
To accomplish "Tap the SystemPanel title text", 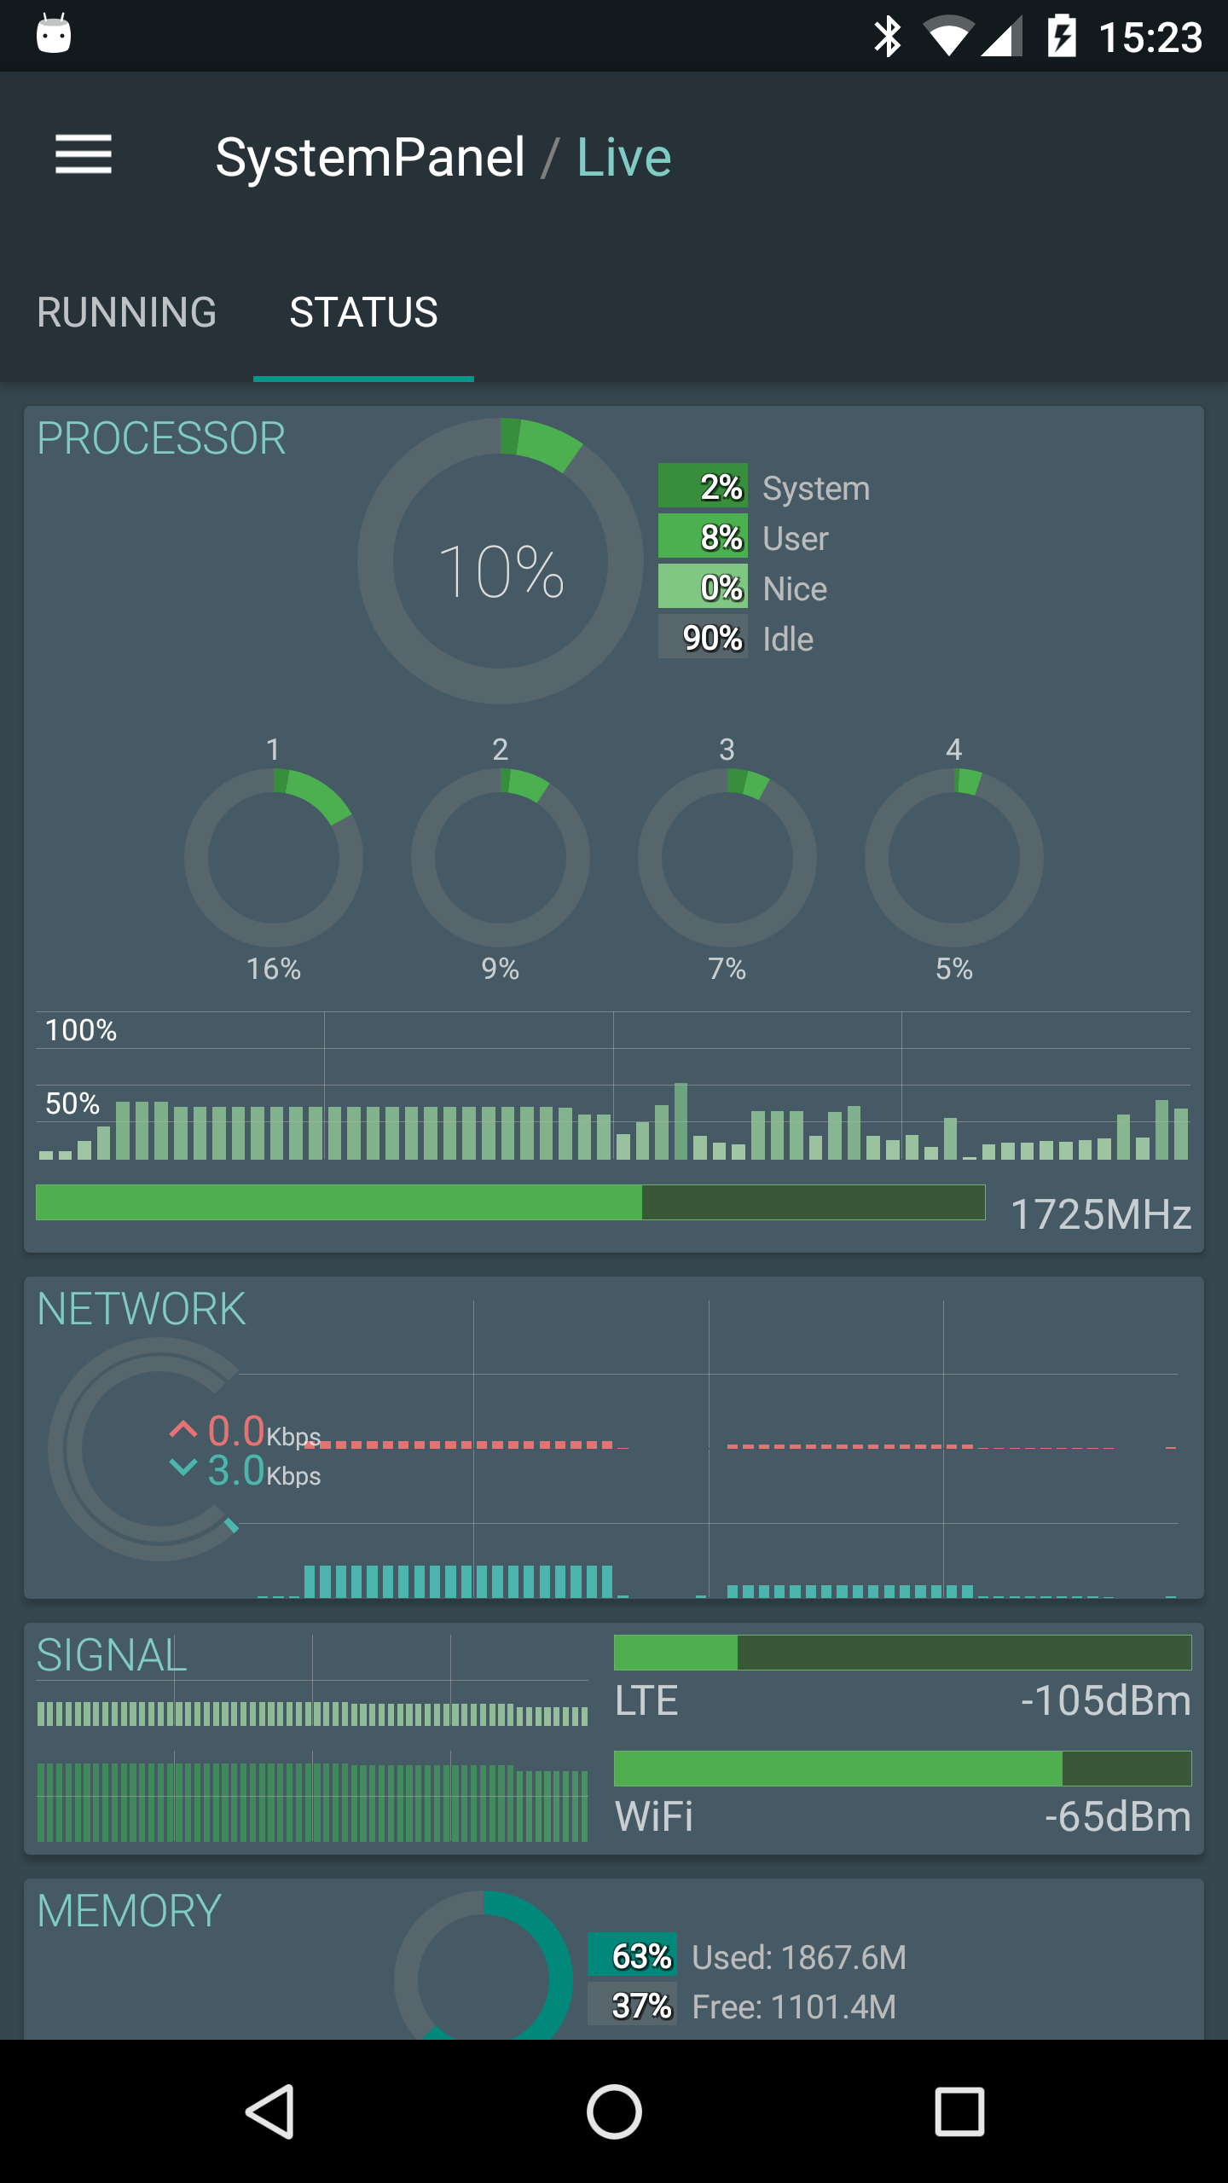I will point(370,158).
